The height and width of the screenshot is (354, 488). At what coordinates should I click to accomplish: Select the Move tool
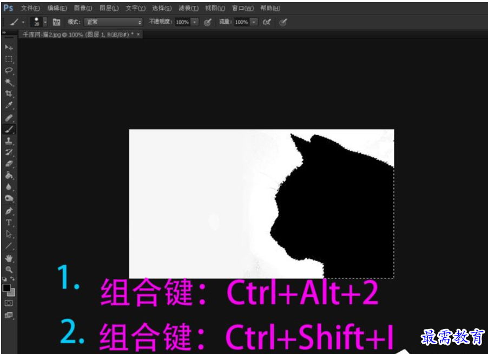point(9,47)
